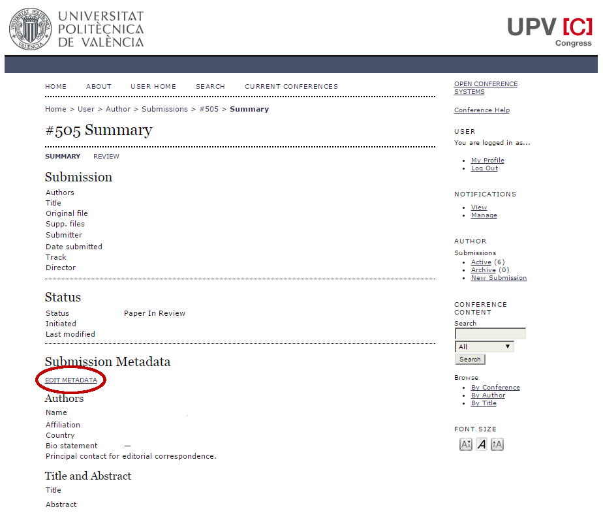Open My Profile link
The image size is (603, 524).
pos(487,161)
